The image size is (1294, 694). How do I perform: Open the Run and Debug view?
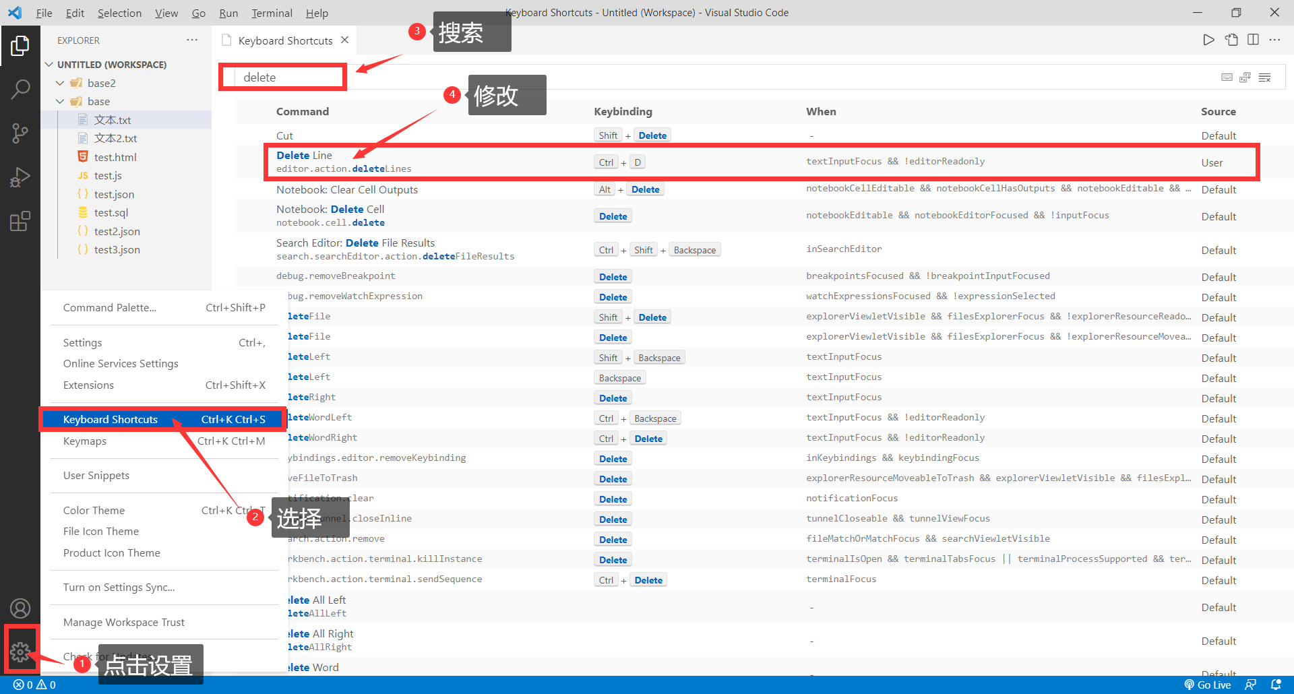point(20,177)
